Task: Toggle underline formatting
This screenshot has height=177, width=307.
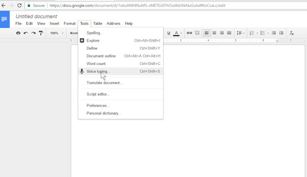Action: tap(168, 33)
